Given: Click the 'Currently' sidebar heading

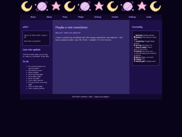Looking at the screenshot, I should click(x=137, y=27).
